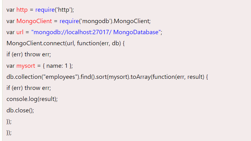Screen dimensions: 251x141
Task: Click the console.log(result) line
Action: pos(32,99)
